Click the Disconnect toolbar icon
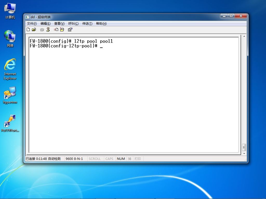This screenshot has height=199, width=266. 48,30
